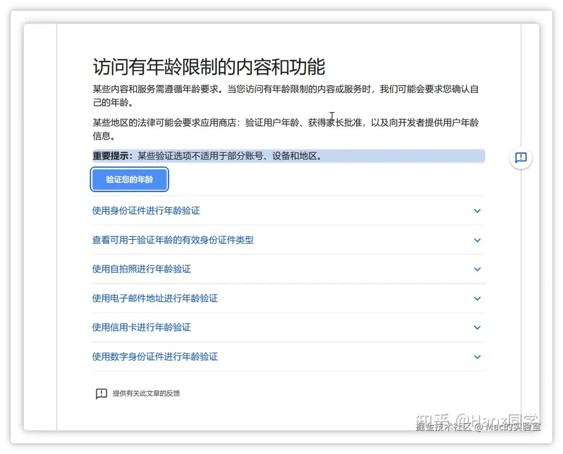Click the paragraph starting 某些内容和服务需遵循年龄要求
This screenshot has width=563, height=454.
(286, 96)
